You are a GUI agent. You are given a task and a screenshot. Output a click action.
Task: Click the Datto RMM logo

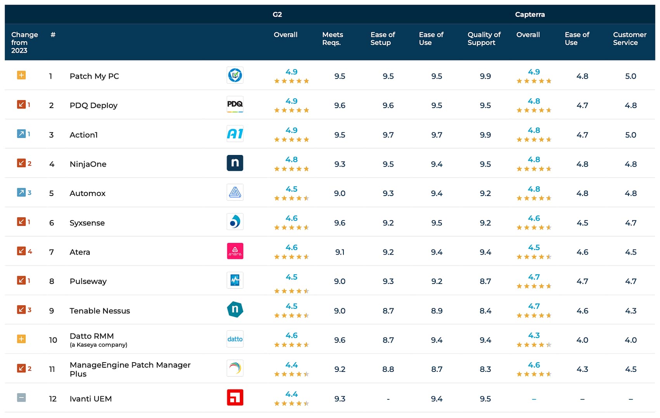coord(235,339)
